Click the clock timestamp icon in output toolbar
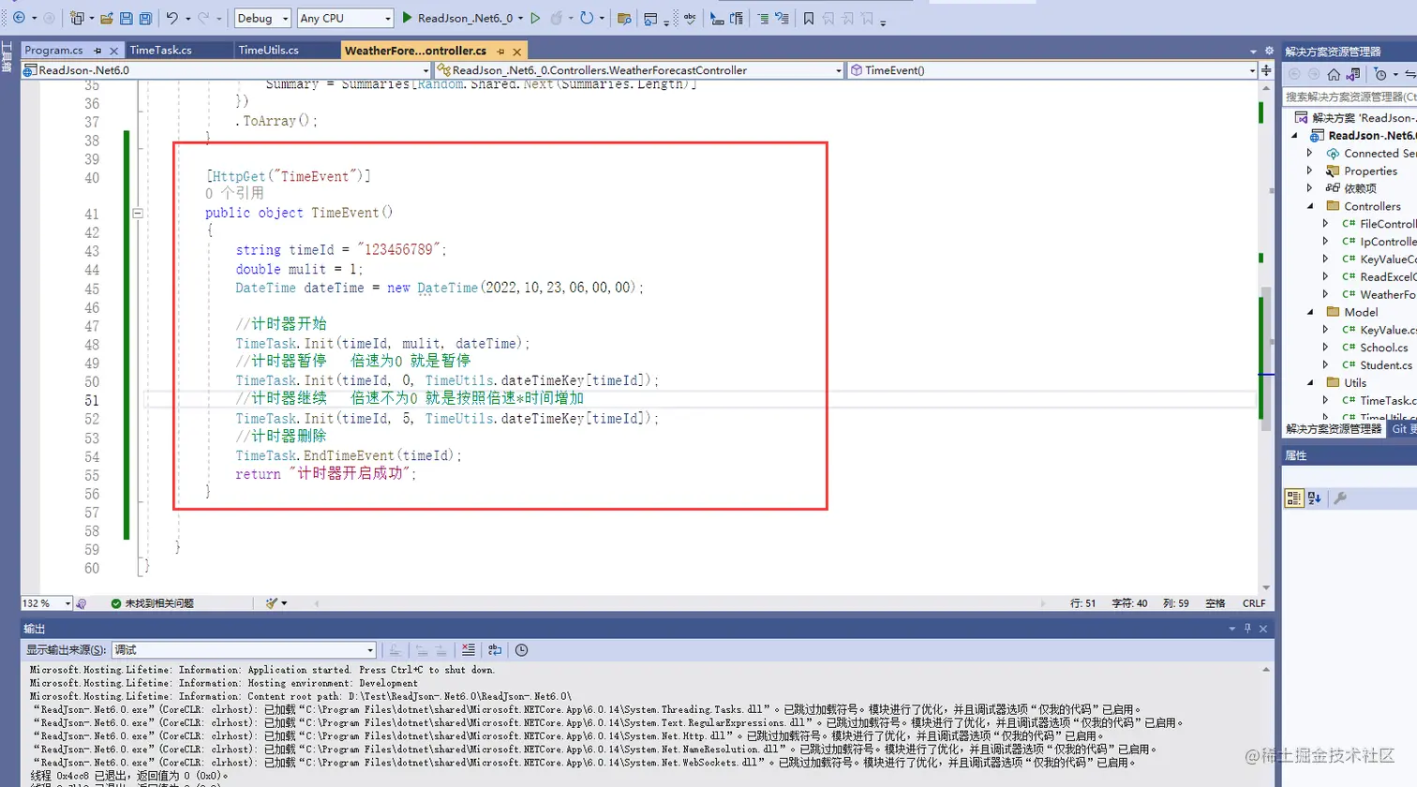Image resolution: width=1417 pixels, height=787 pixels. point(522,650)
